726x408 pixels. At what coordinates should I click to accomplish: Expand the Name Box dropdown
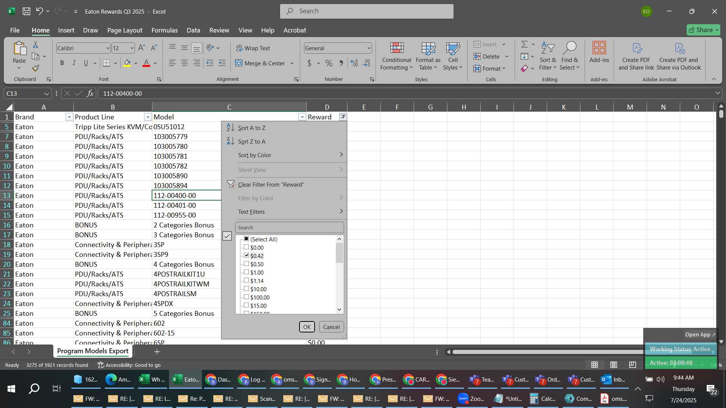click(47, 93)
